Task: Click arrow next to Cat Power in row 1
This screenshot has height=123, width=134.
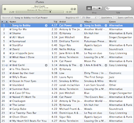Action: pyautogui.click(x=81, y=25)
